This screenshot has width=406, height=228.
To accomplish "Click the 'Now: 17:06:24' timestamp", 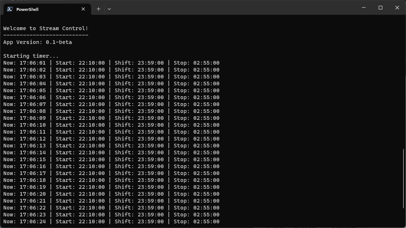I will 24,221.
